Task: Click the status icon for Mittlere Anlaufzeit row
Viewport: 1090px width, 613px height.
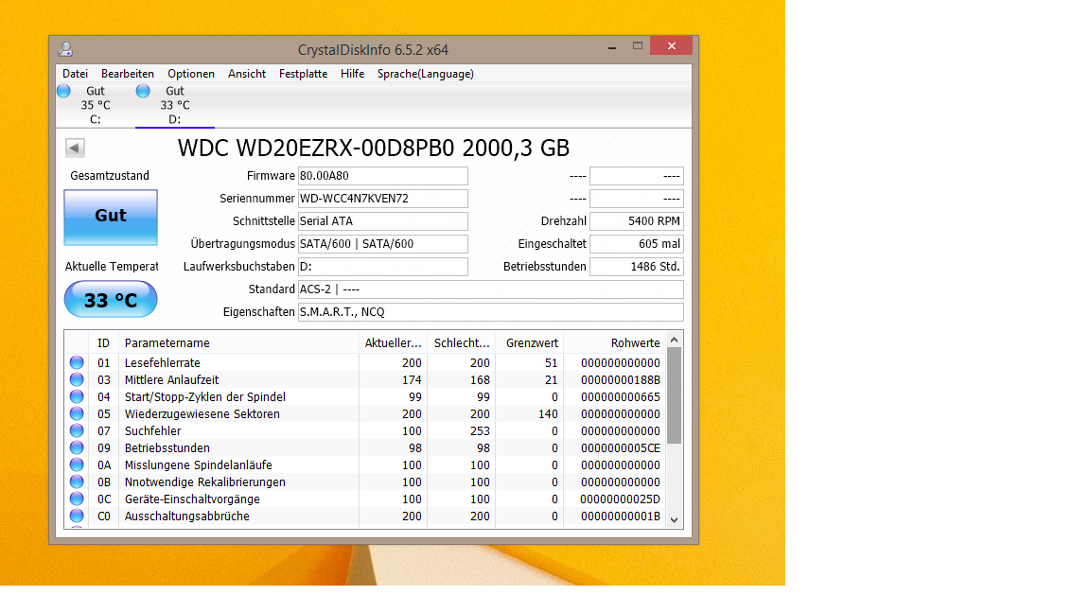Action: (77, 379)
